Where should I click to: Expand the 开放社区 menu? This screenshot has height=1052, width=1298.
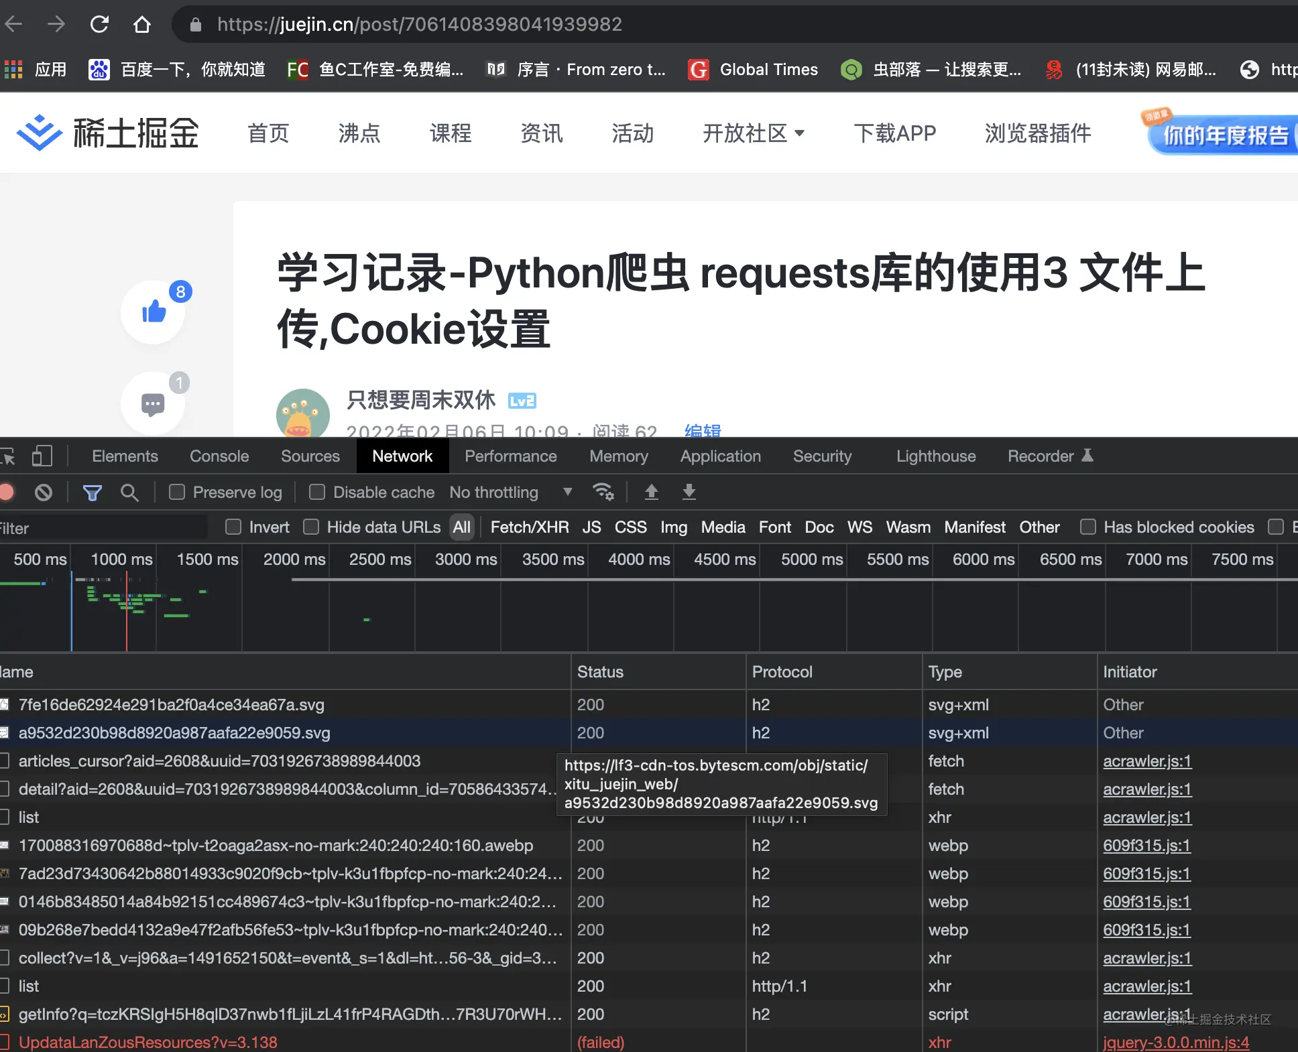tap(754, 133)
